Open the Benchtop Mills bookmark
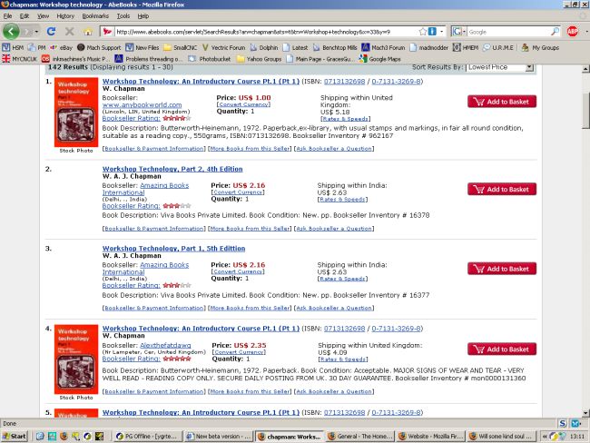The width and height of the screenshot is (590, 443). point(335,48)
